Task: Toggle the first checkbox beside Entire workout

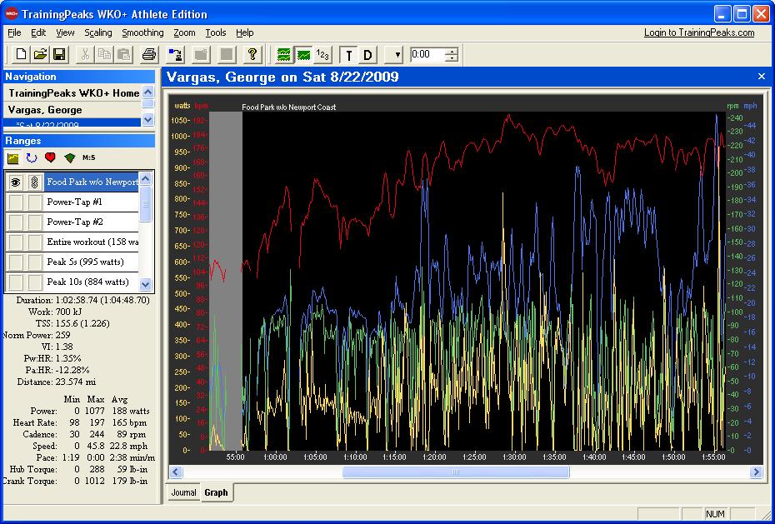Action: click(x=15, y=242)
